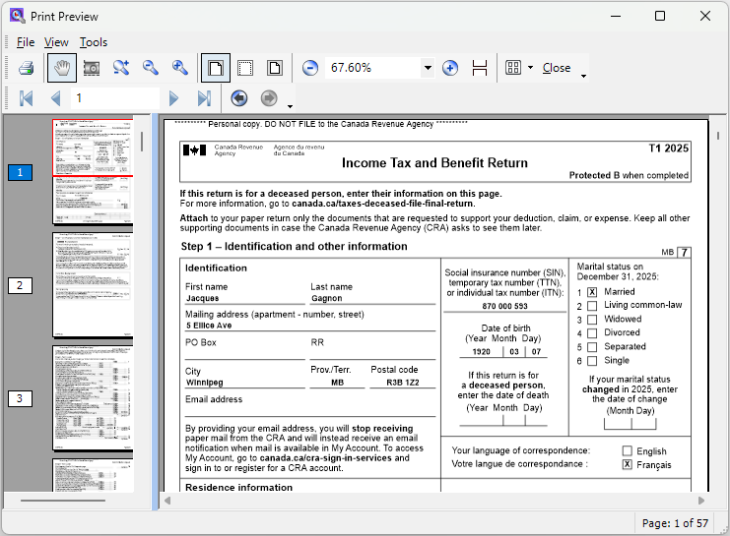Go to the first page

(x=27, y=98)
